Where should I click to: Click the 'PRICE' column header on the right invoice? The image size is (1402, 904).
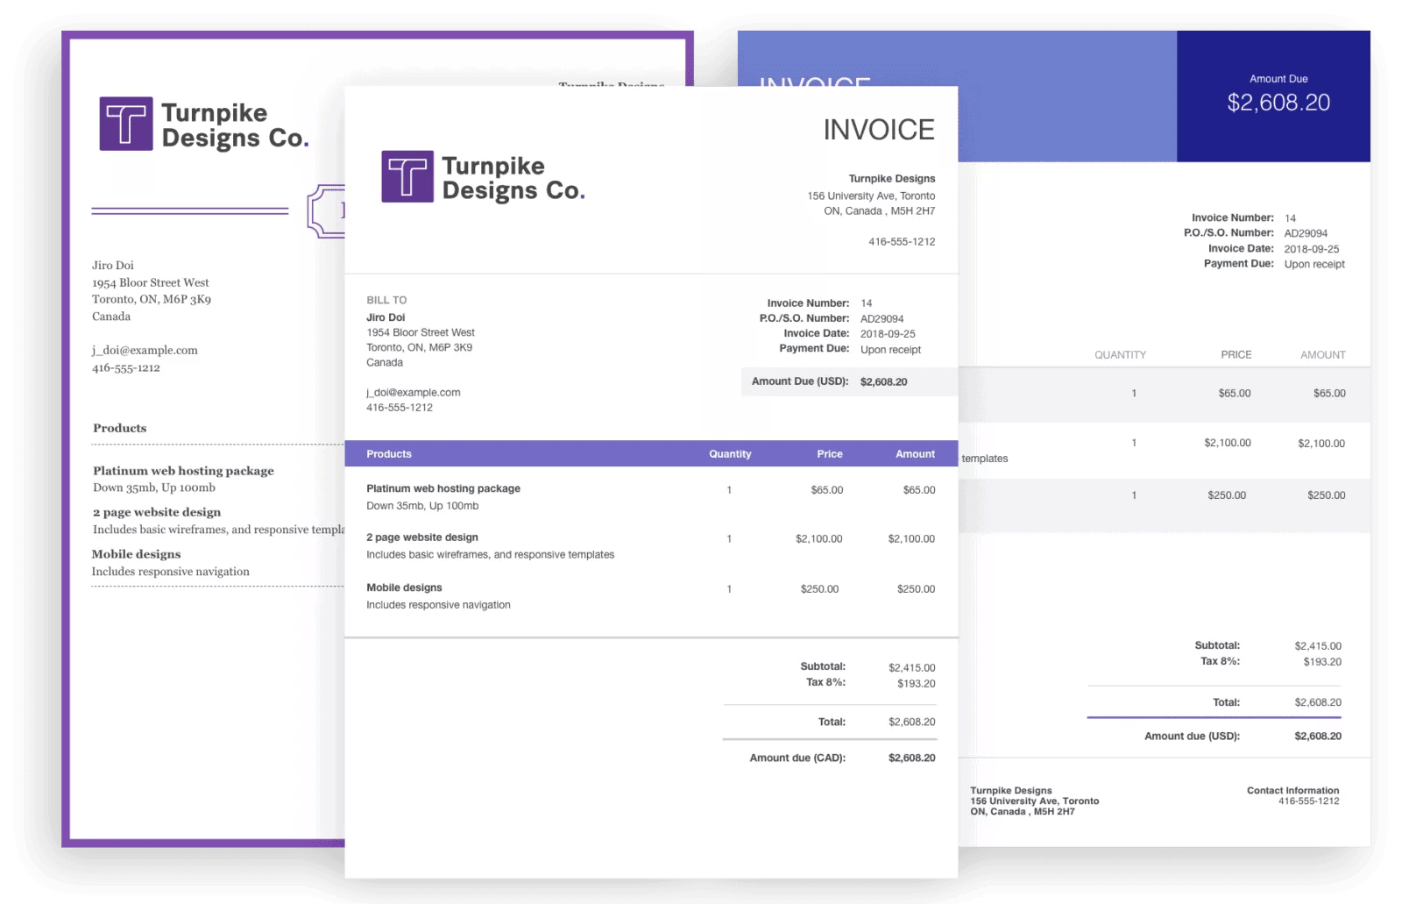(1236, 355)
